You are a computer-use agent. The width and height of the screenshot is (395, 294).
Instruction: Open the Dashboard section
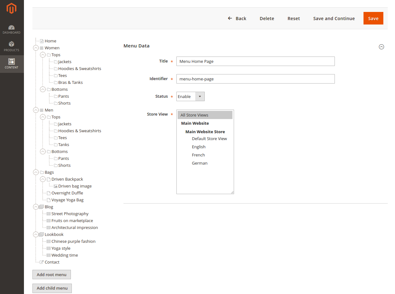point(12,30)
